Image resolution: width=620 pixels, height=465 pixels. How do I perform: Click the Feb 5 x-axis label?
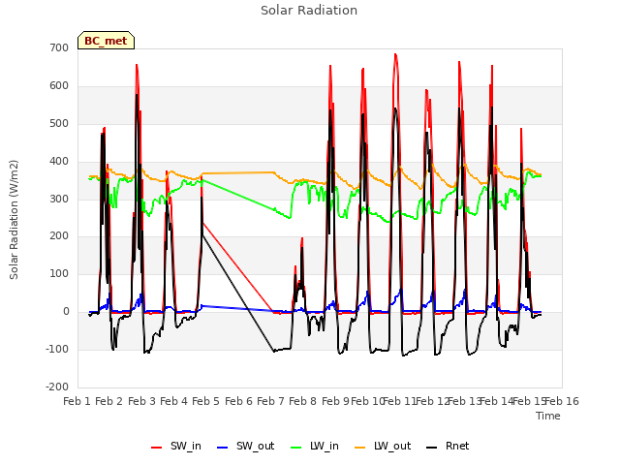[206, 401]
